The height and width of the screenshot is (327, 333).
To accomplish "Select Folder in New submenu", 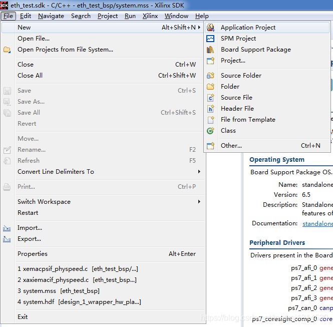I will pos(267,87).
